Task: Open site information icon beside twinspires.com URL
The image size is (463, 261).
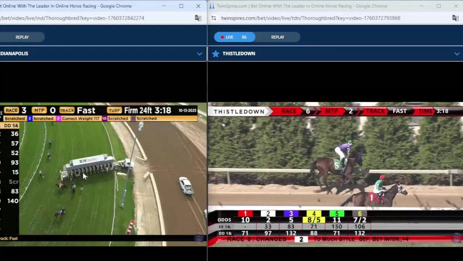Action: [214, 18]
